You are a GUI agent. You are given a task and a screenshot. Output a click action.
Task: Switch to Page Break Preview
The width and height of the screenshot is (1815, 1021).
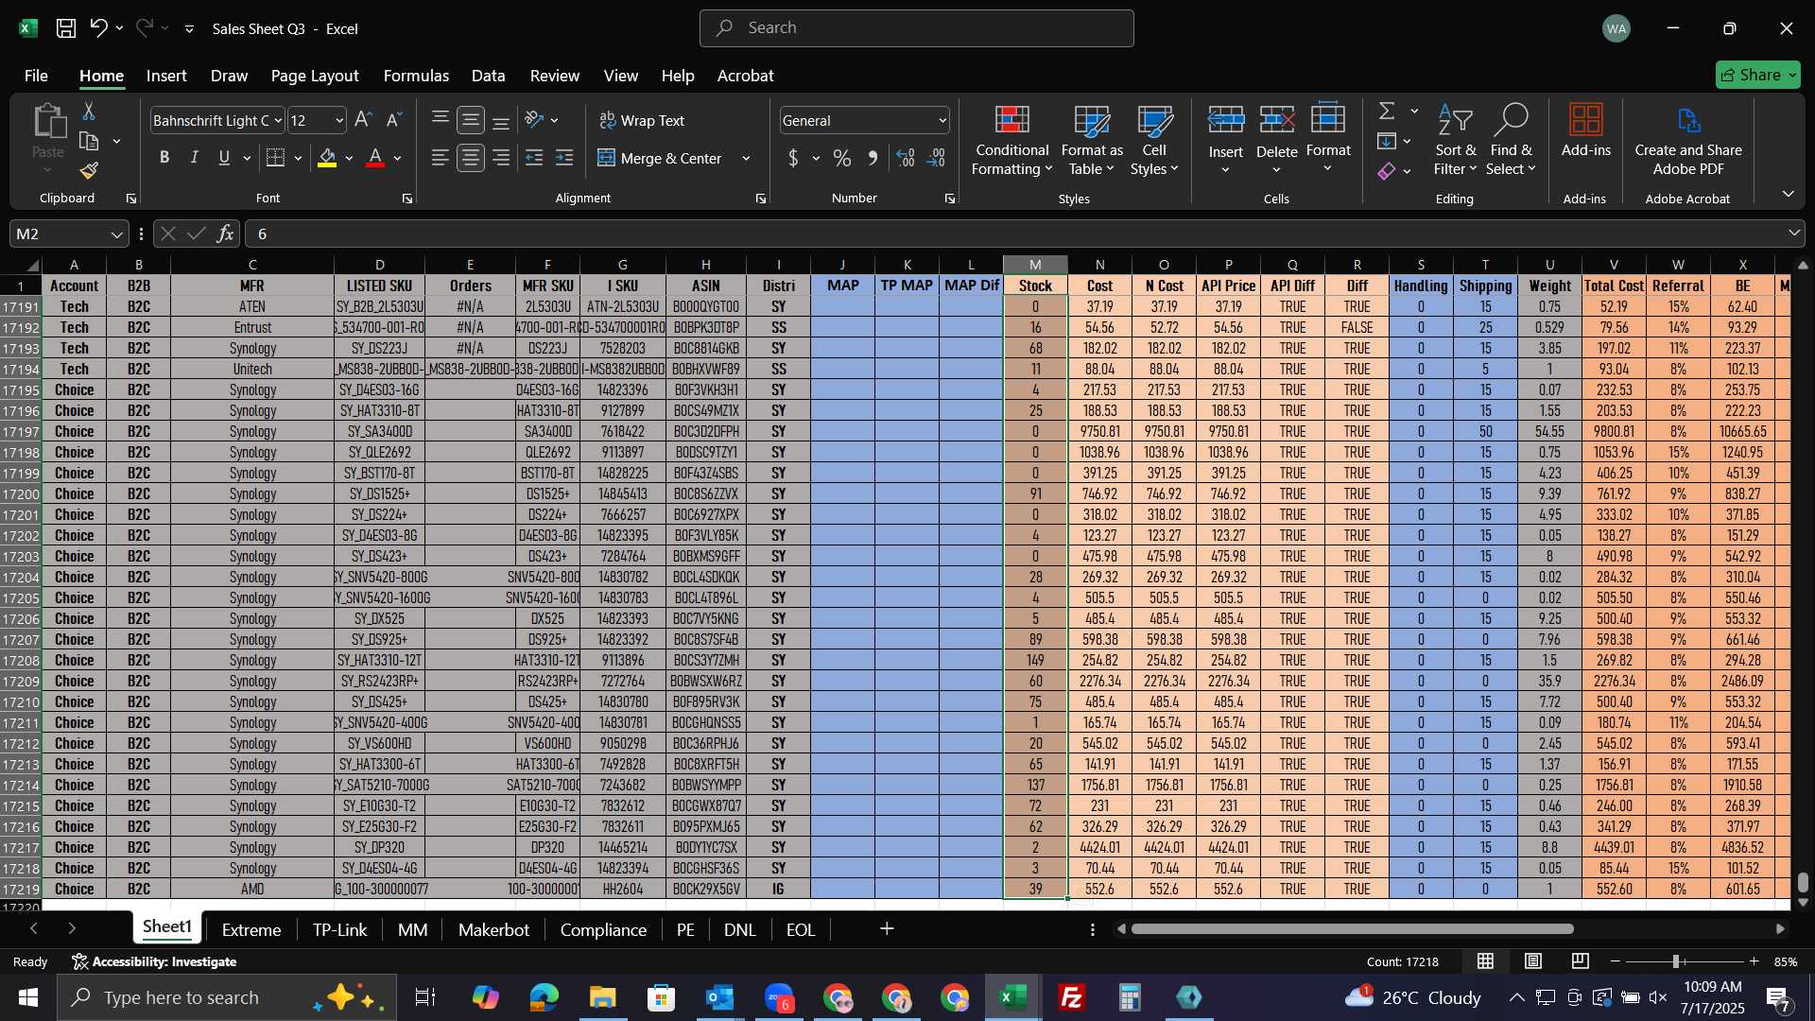[1581, 961]
